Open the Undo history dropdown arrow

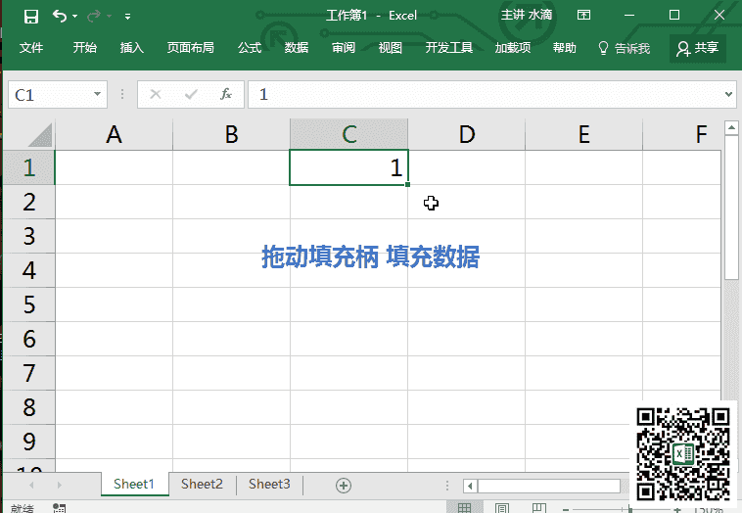click(74, 17)
